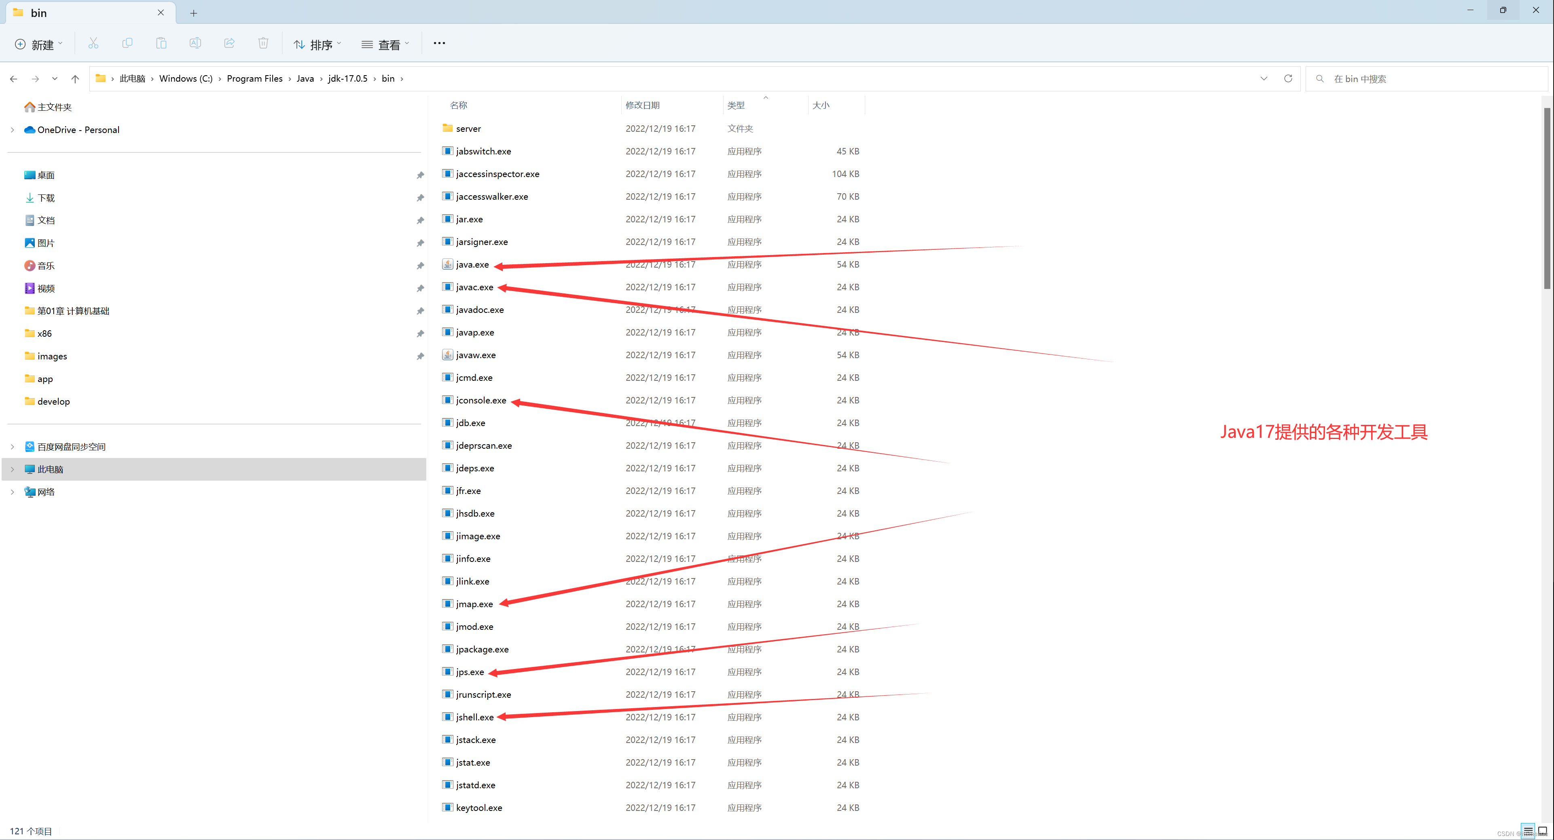This screenshot has width=1554, height=840.
Task: Switch to large thumbnails view icon
Action: 1543,831
